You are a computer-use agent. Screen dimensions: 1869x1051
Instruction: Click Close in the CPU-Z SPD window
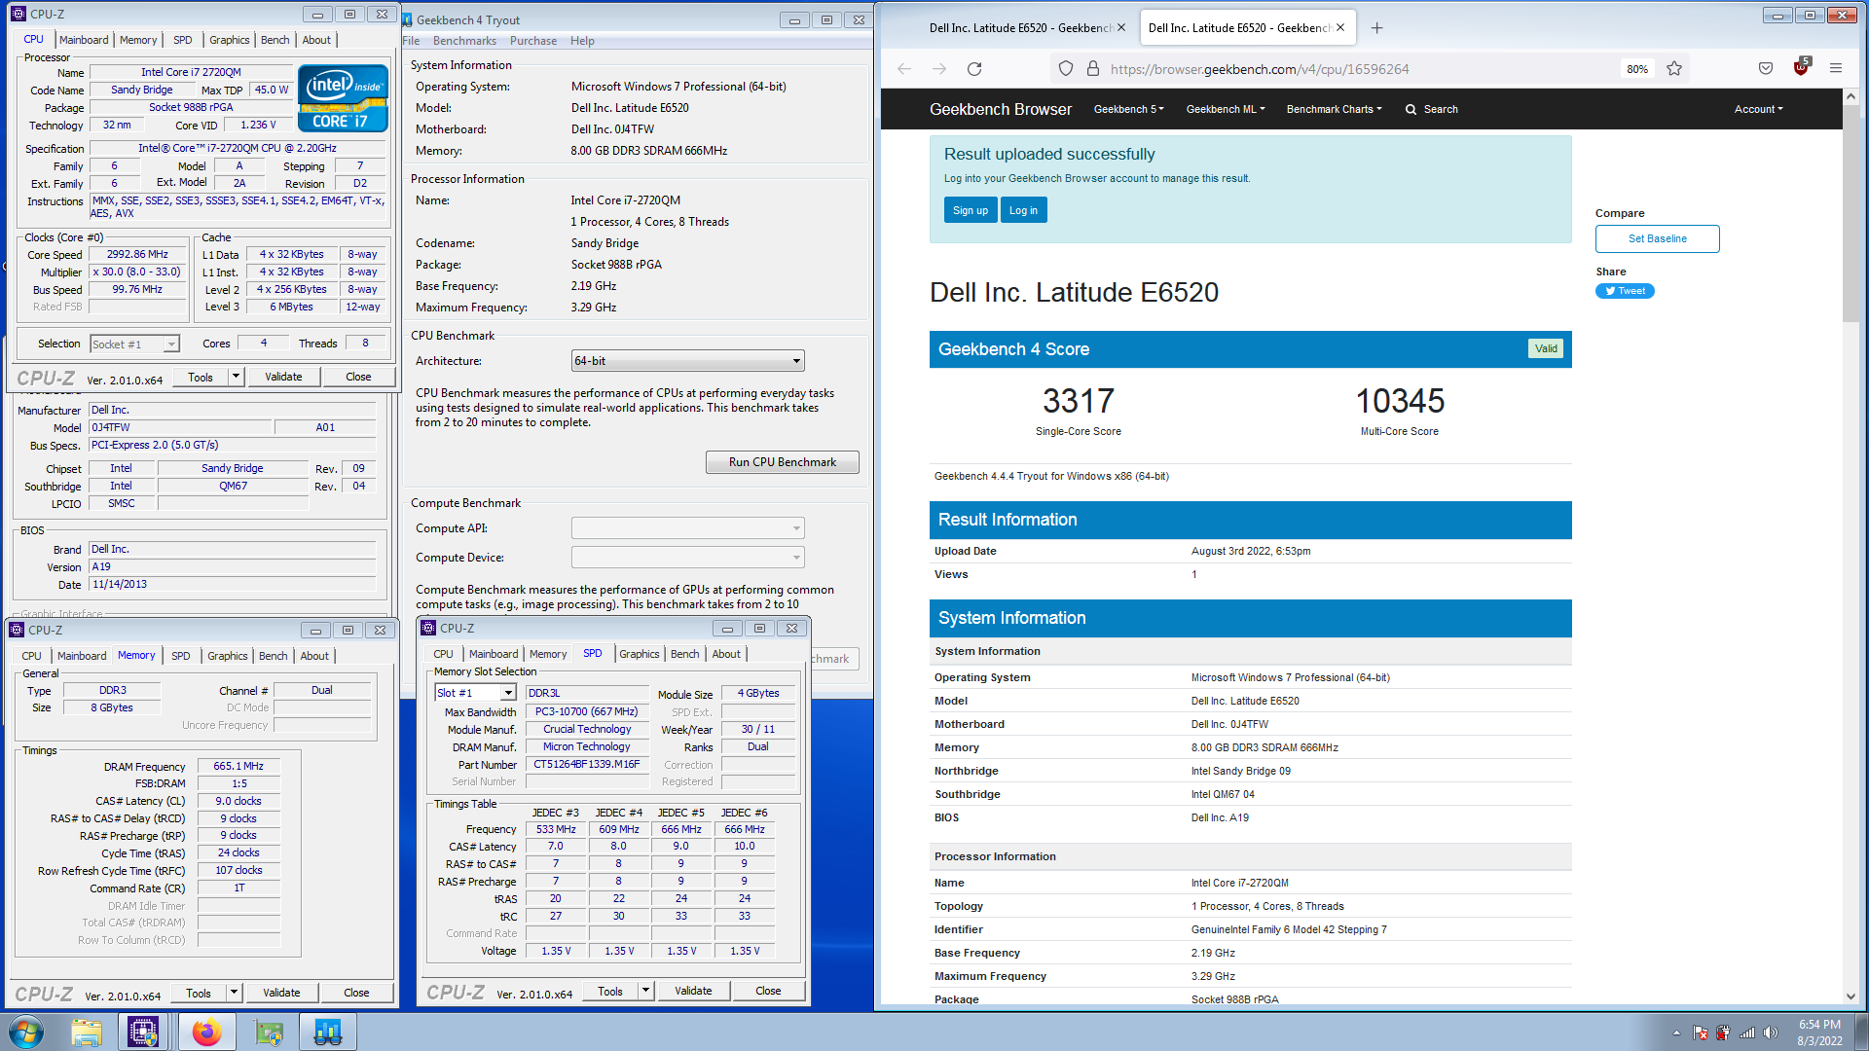pyautogui.click(x=768, y=991)
